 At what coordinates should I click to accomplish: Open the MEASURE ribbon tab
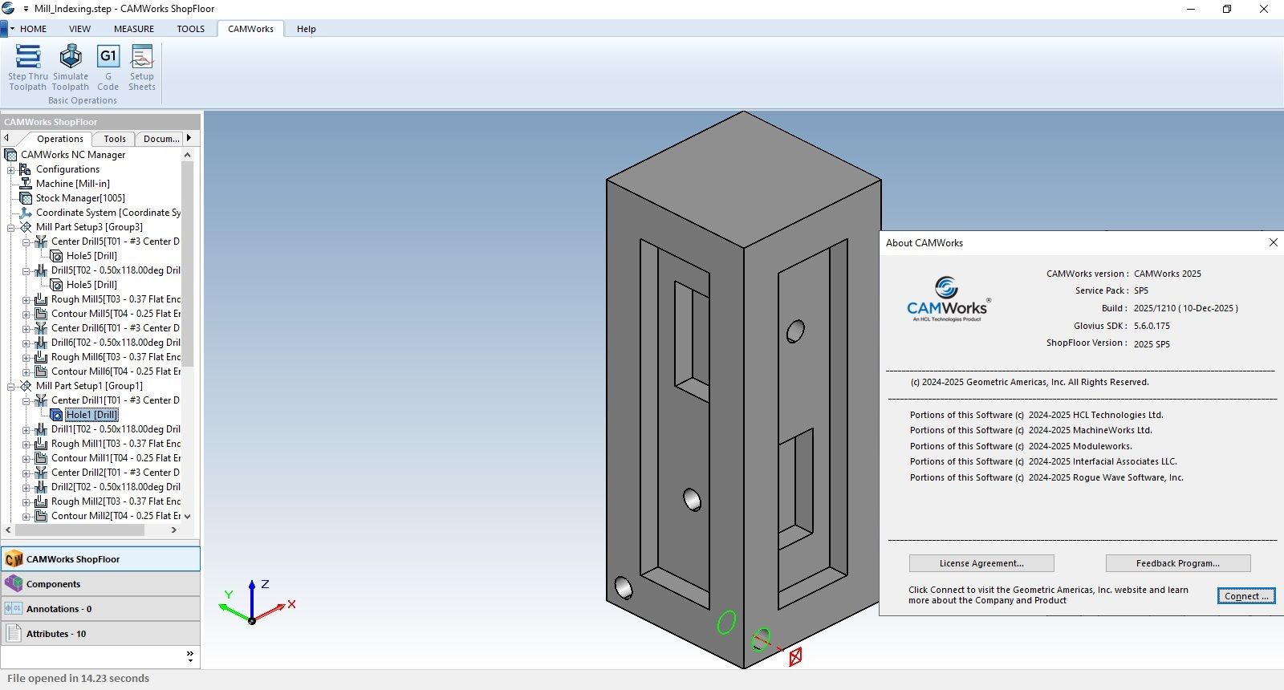[x=134, y=29]
